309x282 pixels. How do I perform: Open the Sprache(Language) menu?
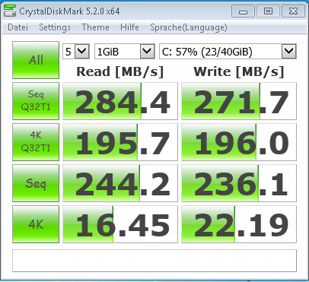pyautogui.click(x=189, y=27)
